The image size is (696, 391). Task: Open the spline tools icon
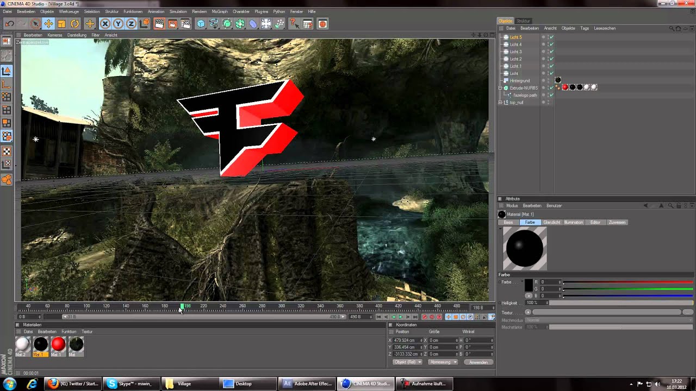(x=214, y=24)
